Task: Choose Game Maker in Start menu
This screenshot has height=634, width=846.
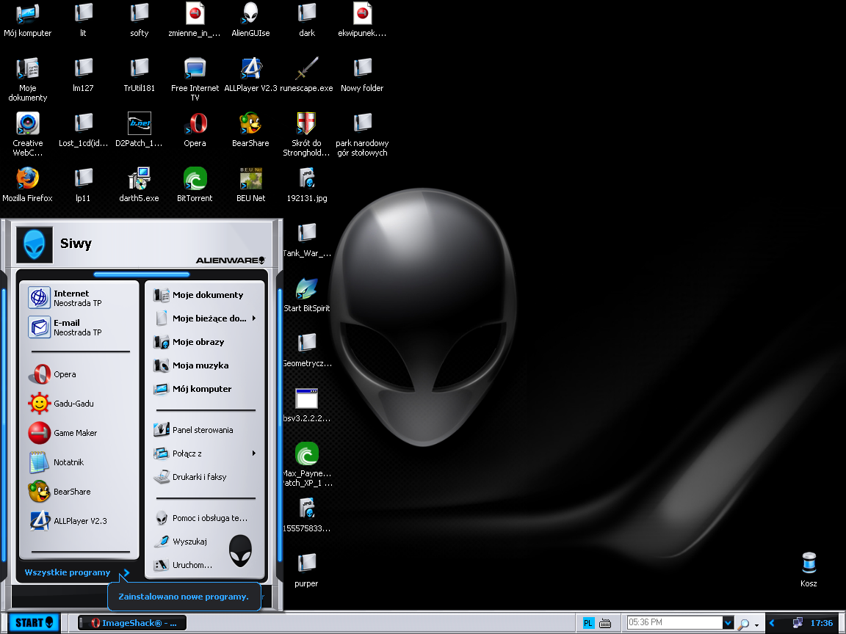Action: pyautogui.click(x=75, y=433)
